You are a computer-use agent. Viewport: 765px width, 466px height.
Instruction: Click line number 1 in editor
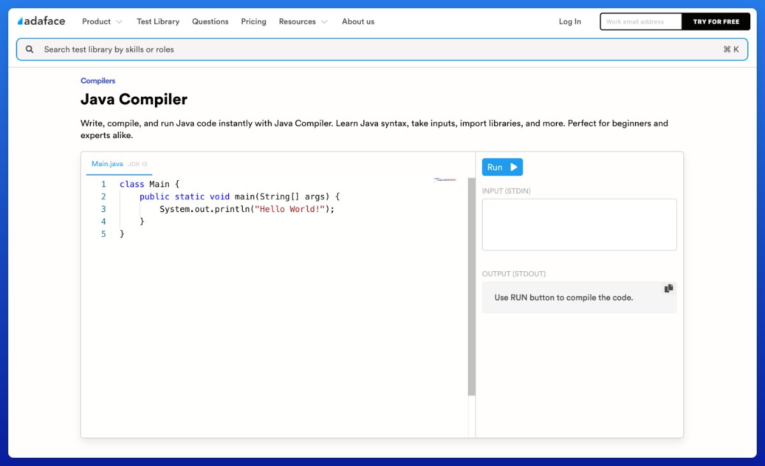103,184
